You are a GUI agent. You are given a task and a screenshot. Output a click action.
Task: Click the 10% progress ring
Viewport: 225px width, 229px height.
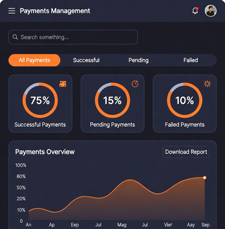click(x=185, y=100)
